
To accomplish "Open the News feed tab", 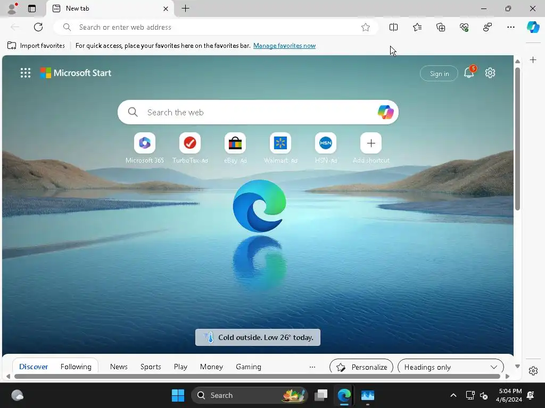I will coord(119,367).
